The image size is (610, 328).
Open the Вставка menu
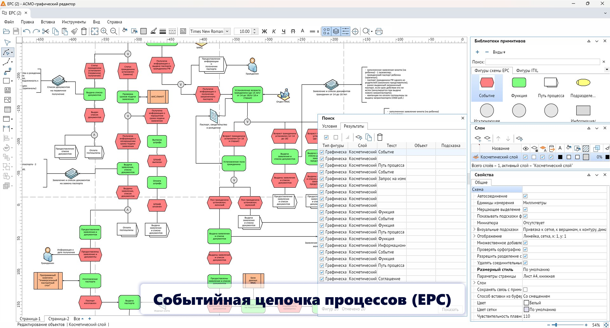pos(48,22)
